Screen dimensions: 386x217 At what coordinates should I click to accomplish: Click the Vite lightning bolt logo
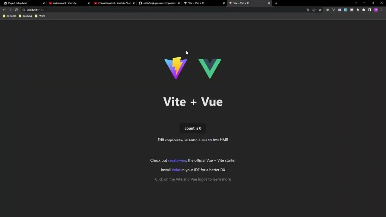pyautogui.click(x=176, y=68)
